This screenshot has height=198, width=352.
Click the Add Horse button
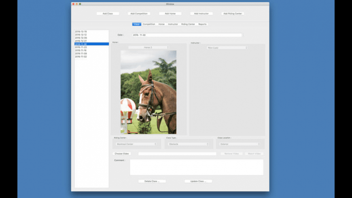point(170,14)
